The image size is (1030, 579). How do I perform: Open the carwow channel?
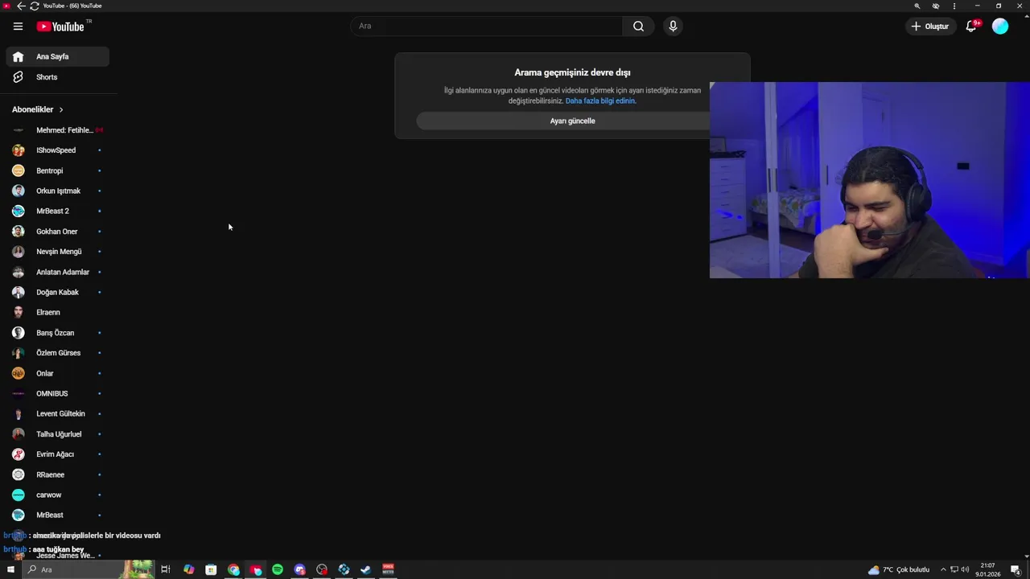coord(58,495)
